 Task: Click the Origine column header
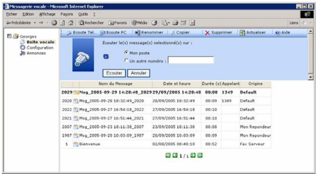click(255, 84)
